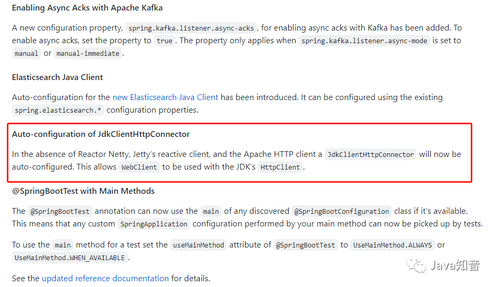Screen dimensions: 496x287
Task: Click the UseMainMethod.WHEN_AVAILABLE code tag
Action: coord(69,258)
